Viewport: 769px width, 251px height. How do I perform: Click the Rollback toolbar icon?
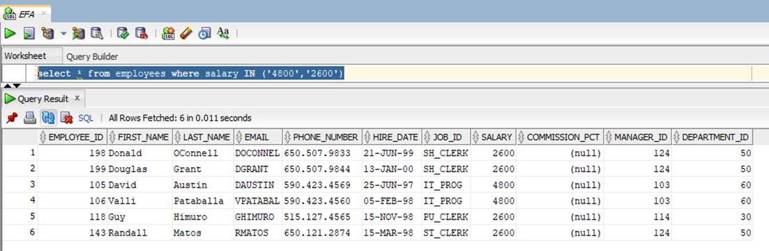pos(142,33)
